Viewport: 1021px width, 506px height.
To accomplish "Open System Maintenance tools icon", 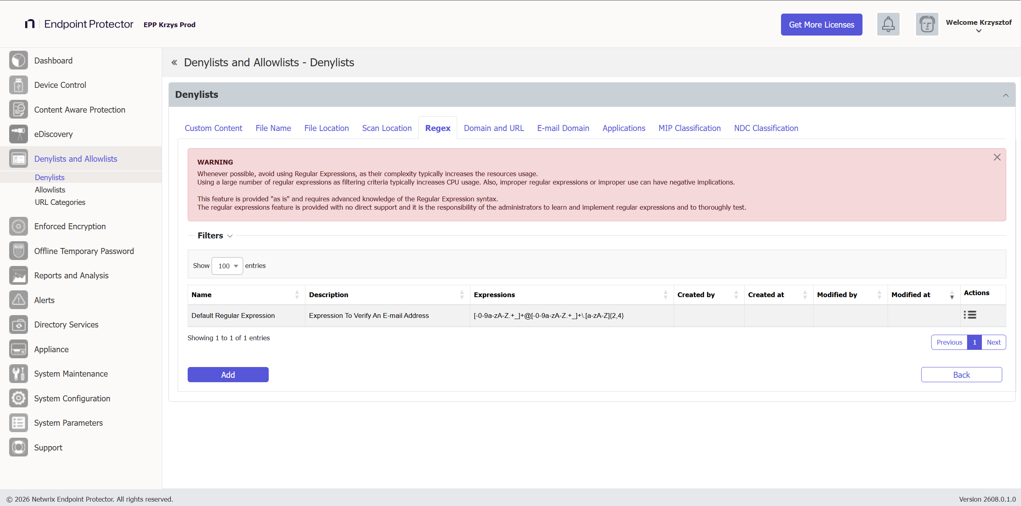I will tap(18, 374).
